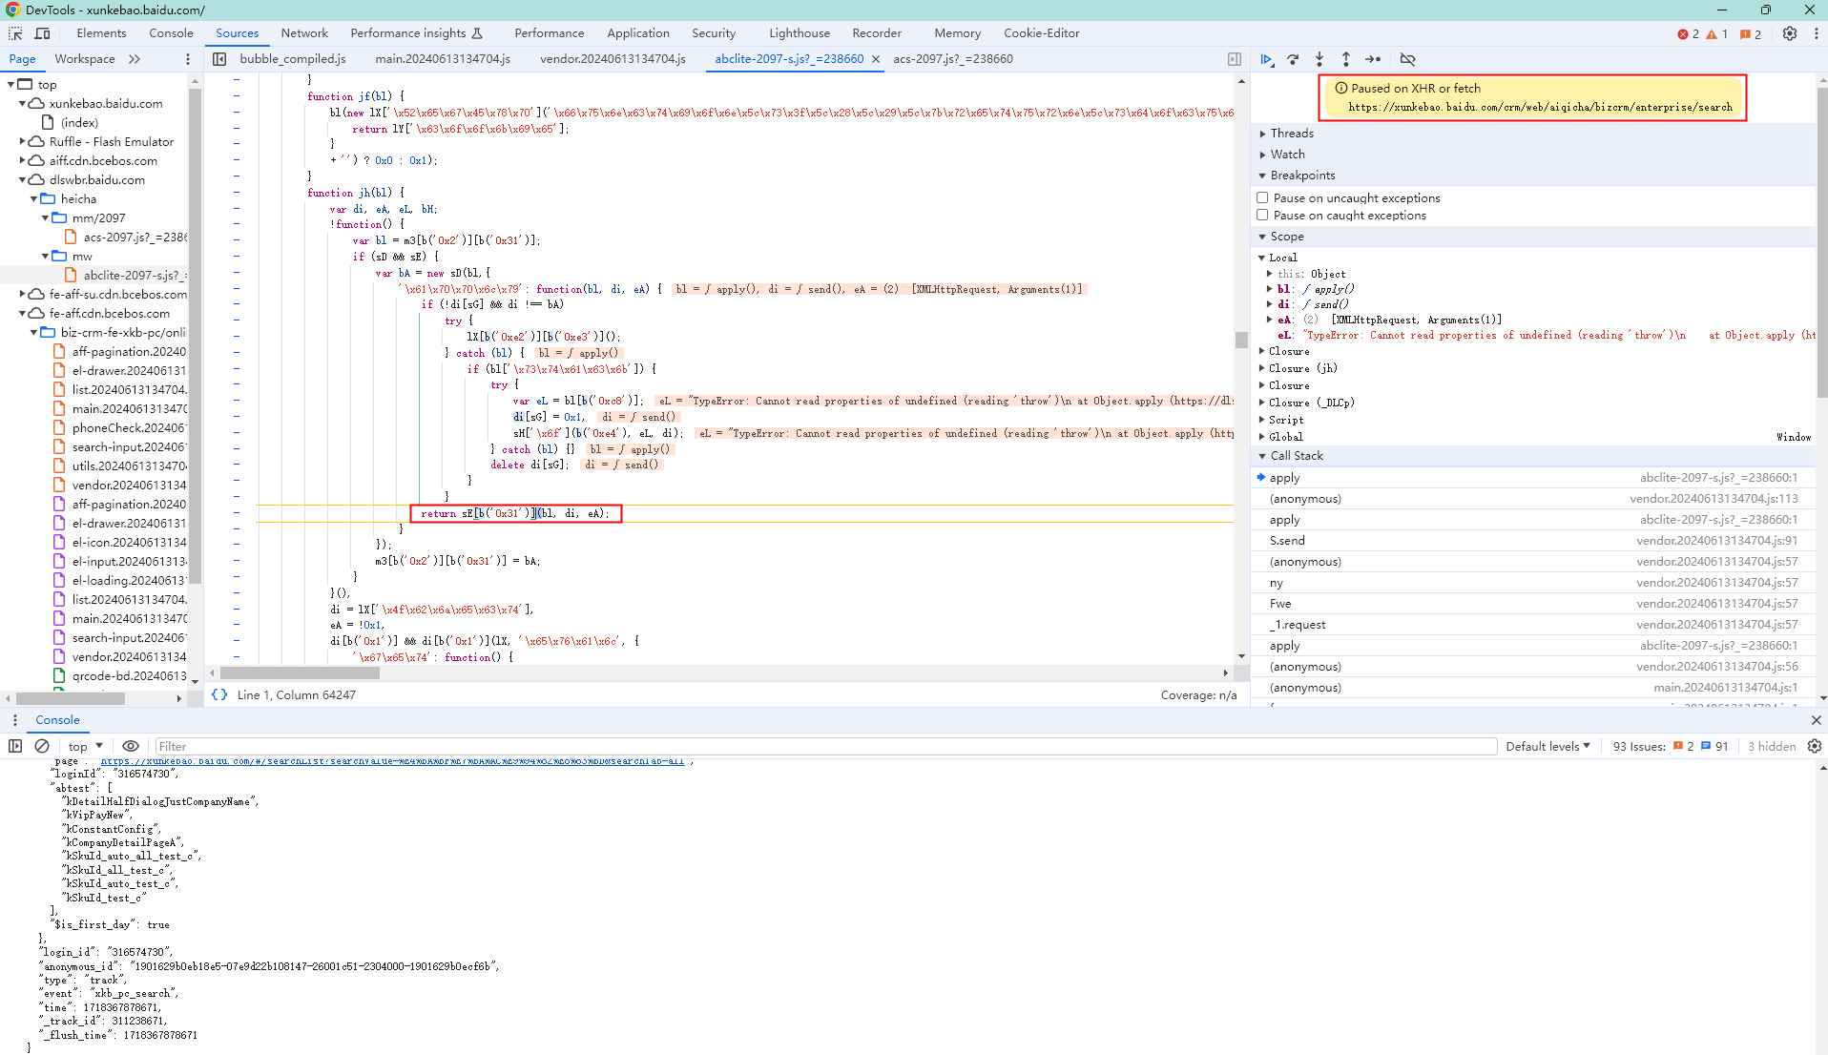Click the Step button
The width and height of the screenshot is (1828, 1055).
click(x=1373, y=59)
